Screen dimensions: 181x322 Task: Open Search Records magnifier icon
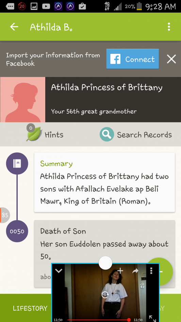pos(106,134)
